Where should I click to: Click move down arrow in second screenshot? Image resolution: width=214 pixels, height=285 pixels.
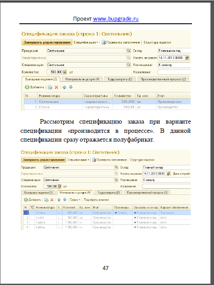point(65,200)
